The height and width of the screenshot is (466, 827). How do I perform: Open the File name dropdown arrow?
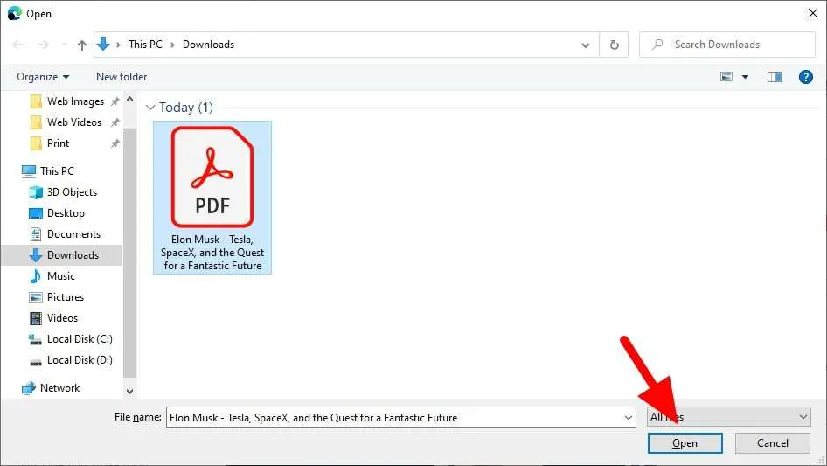[x=629, y=417]
